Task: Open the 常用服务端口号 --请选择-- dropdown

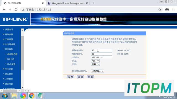Action: [97, 71]
